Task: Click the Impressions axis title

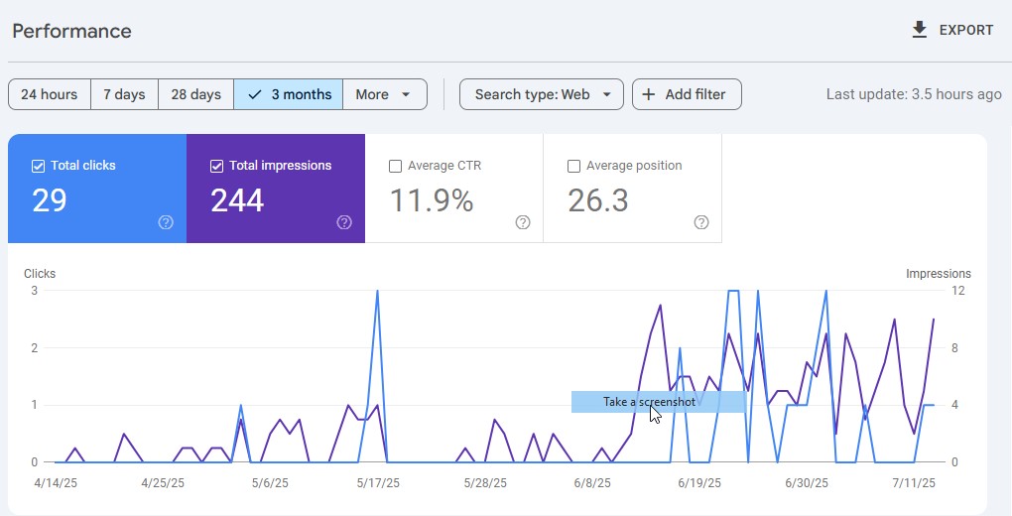Action: 939,274
